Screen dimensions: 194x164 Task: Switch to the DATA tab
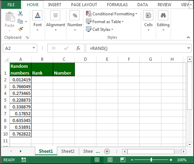(x=143, y=5)
